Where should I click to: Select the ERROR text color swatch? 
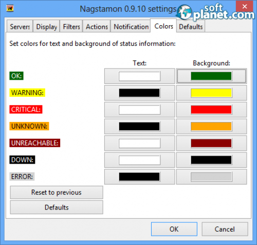pos(140,177)
